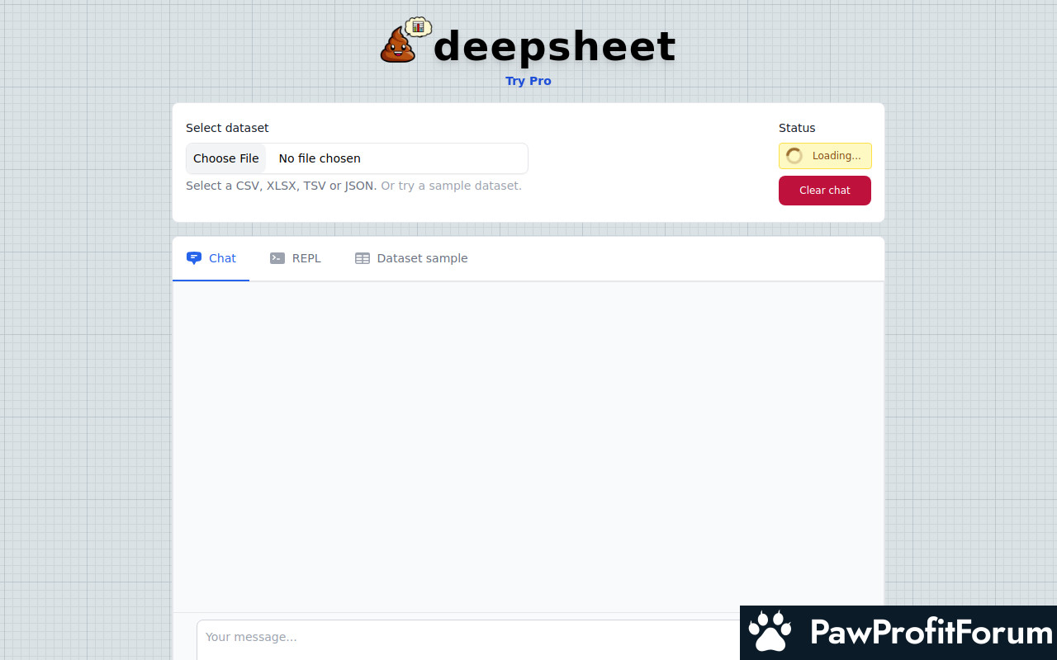
Task: Click the table icon beside Dataset sample
Action: 363,258
